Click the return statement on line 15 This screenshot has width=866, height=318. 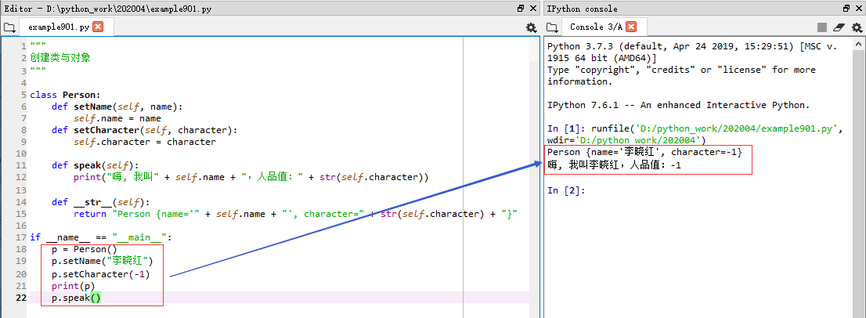[x=295, y=214]
